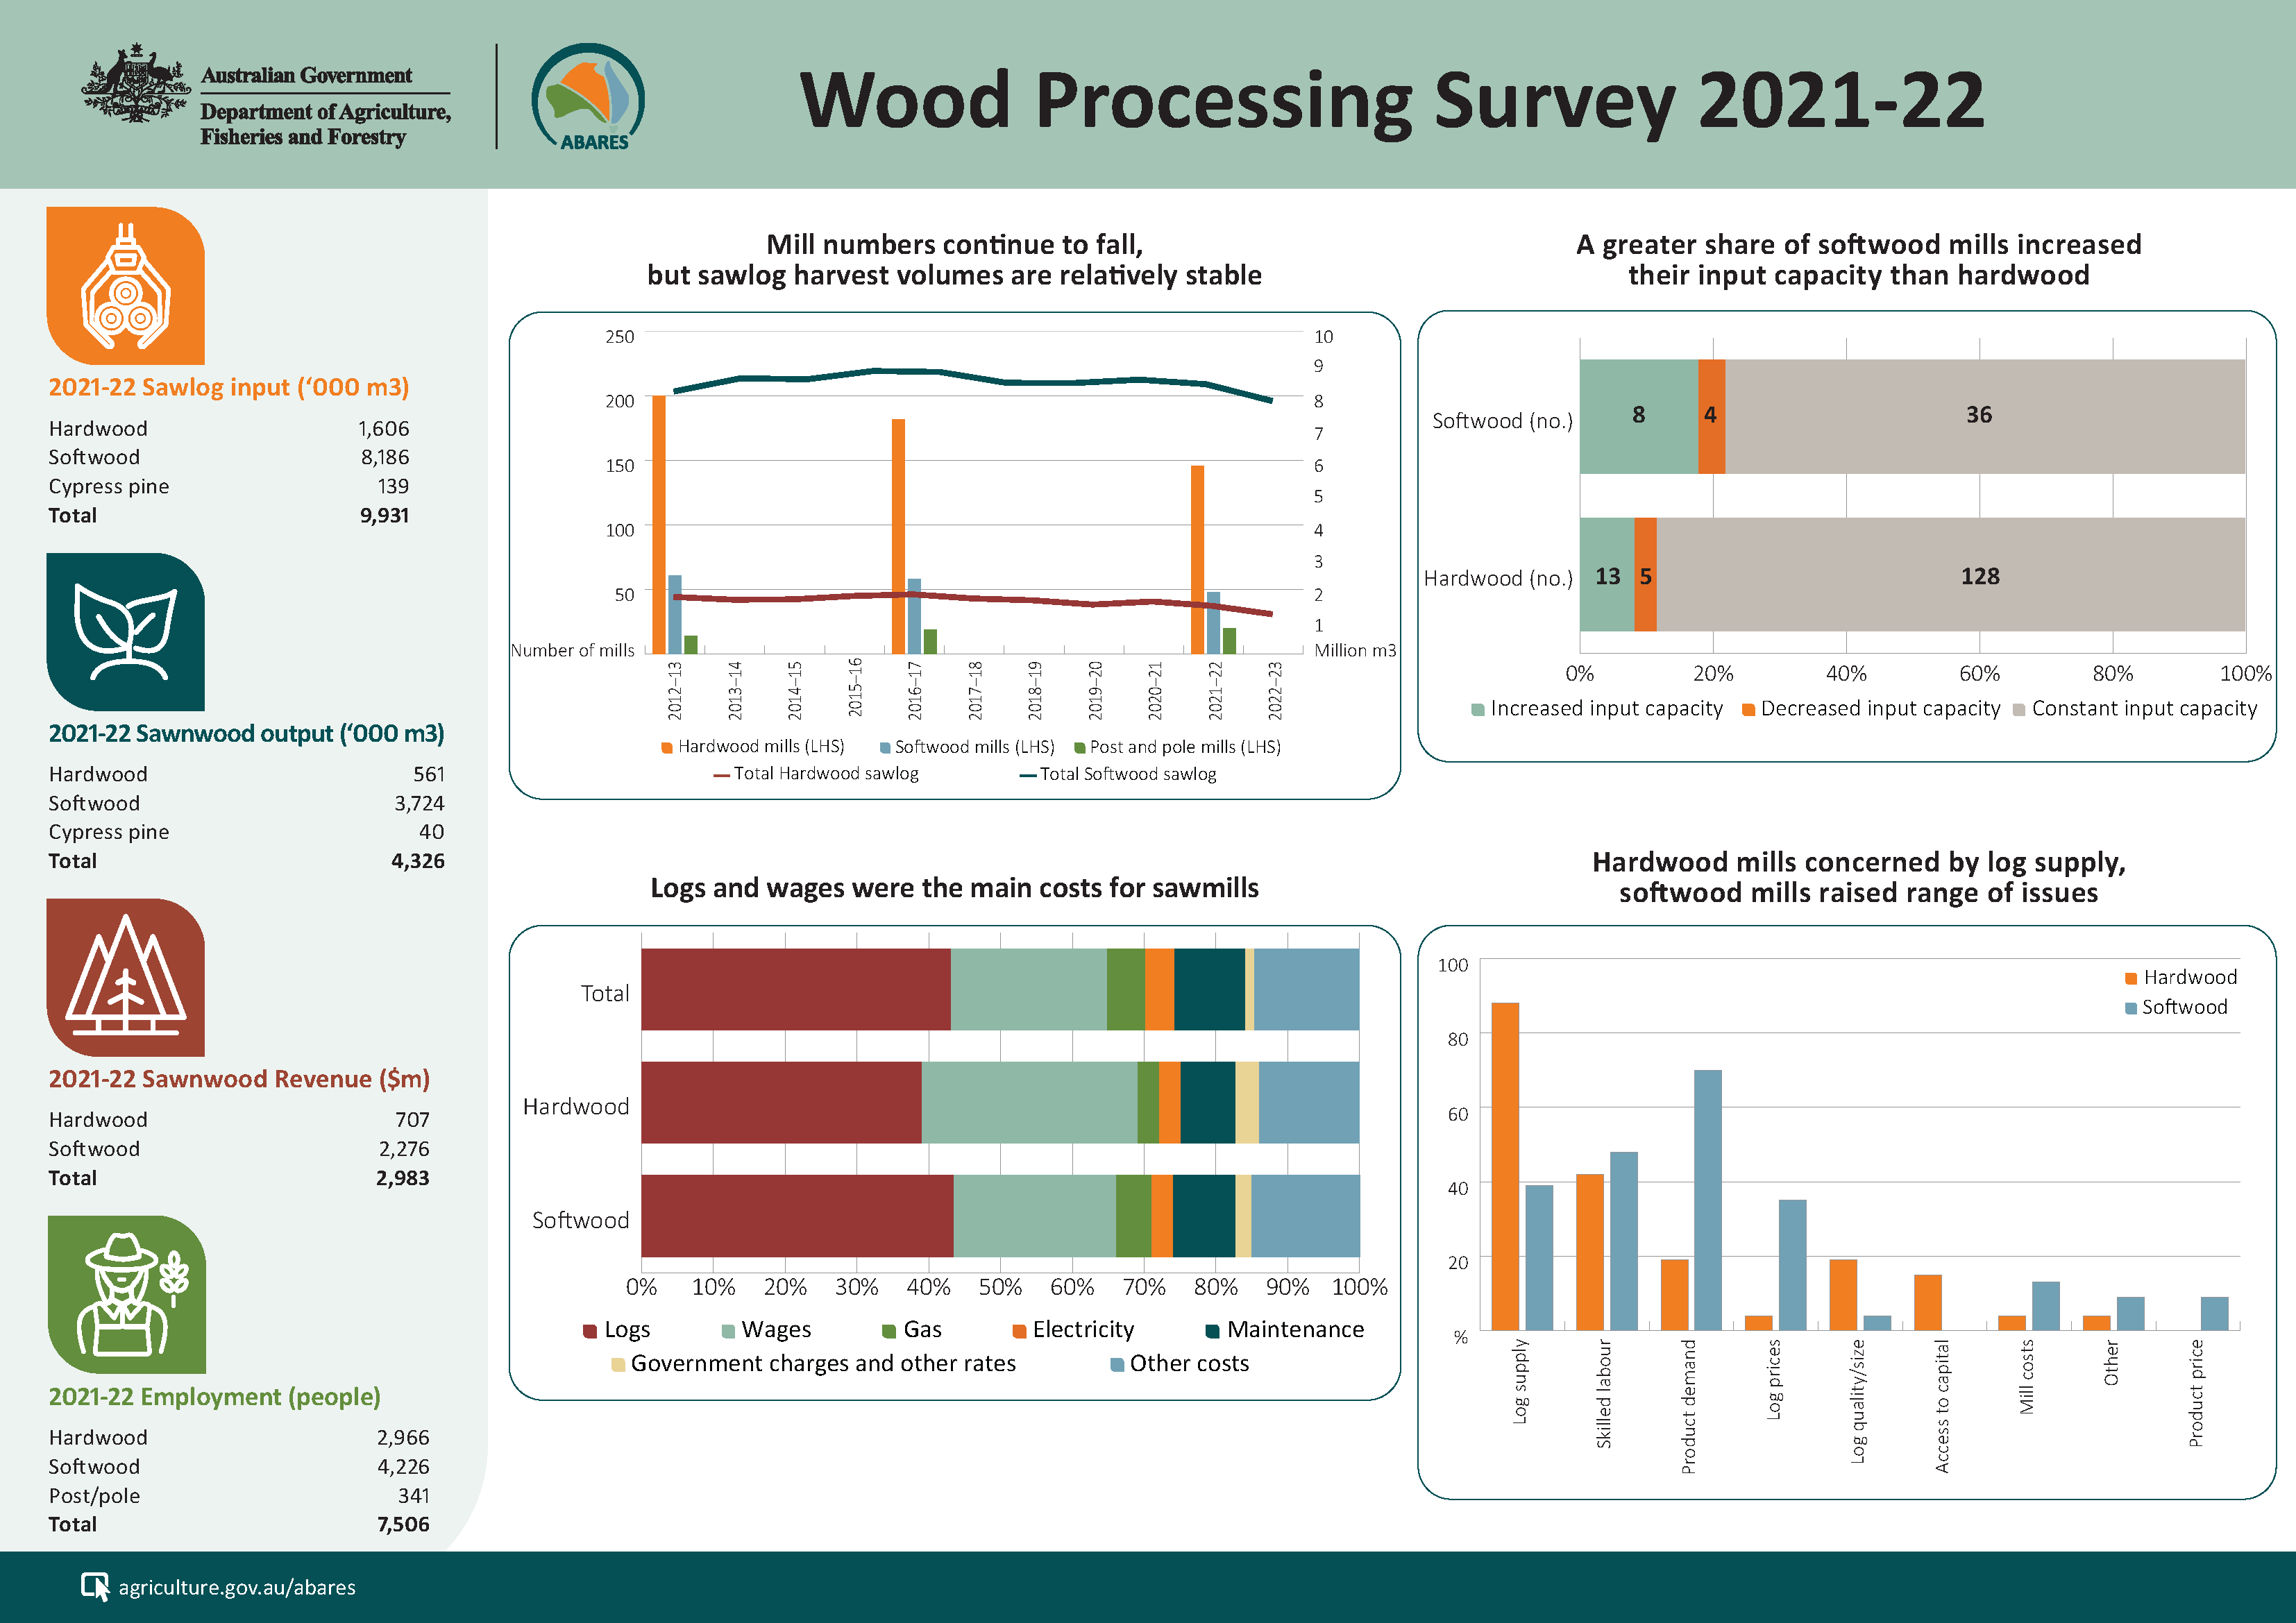The image size is (2296, 1623).
Task: Click the '2021-22 Sawnwood output' heading
Action: point(246,733)
